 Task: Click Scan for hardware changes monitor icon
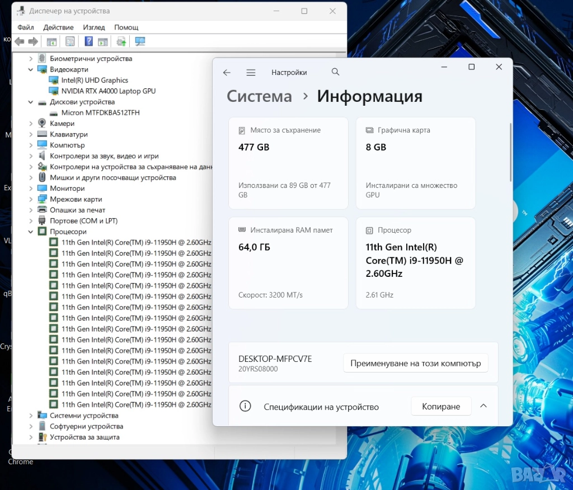(x=140, y=41)
